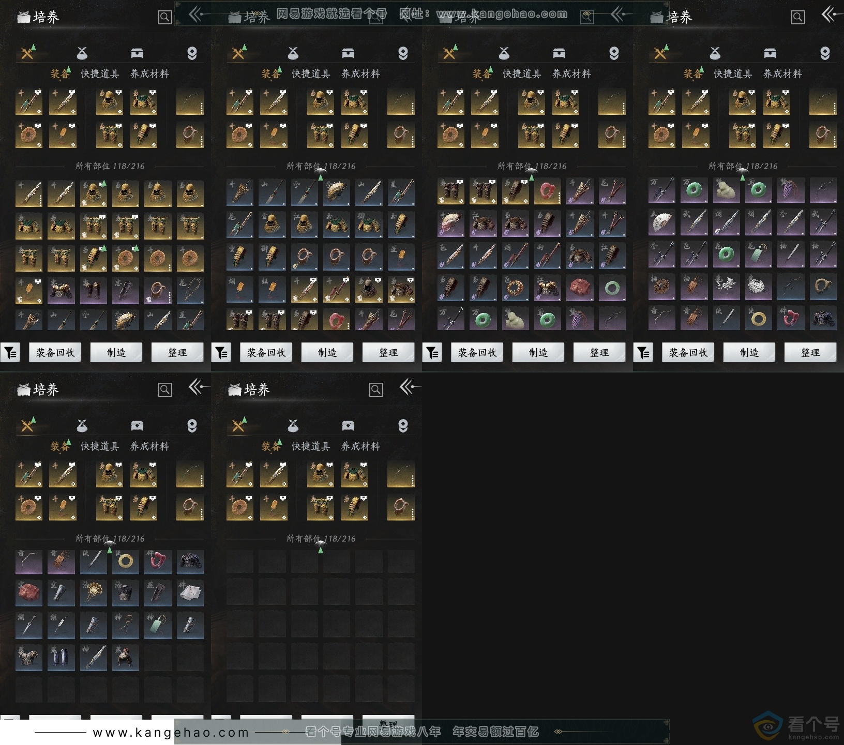Select silver chest armor in bottom-left panel

tap(29, 658)
